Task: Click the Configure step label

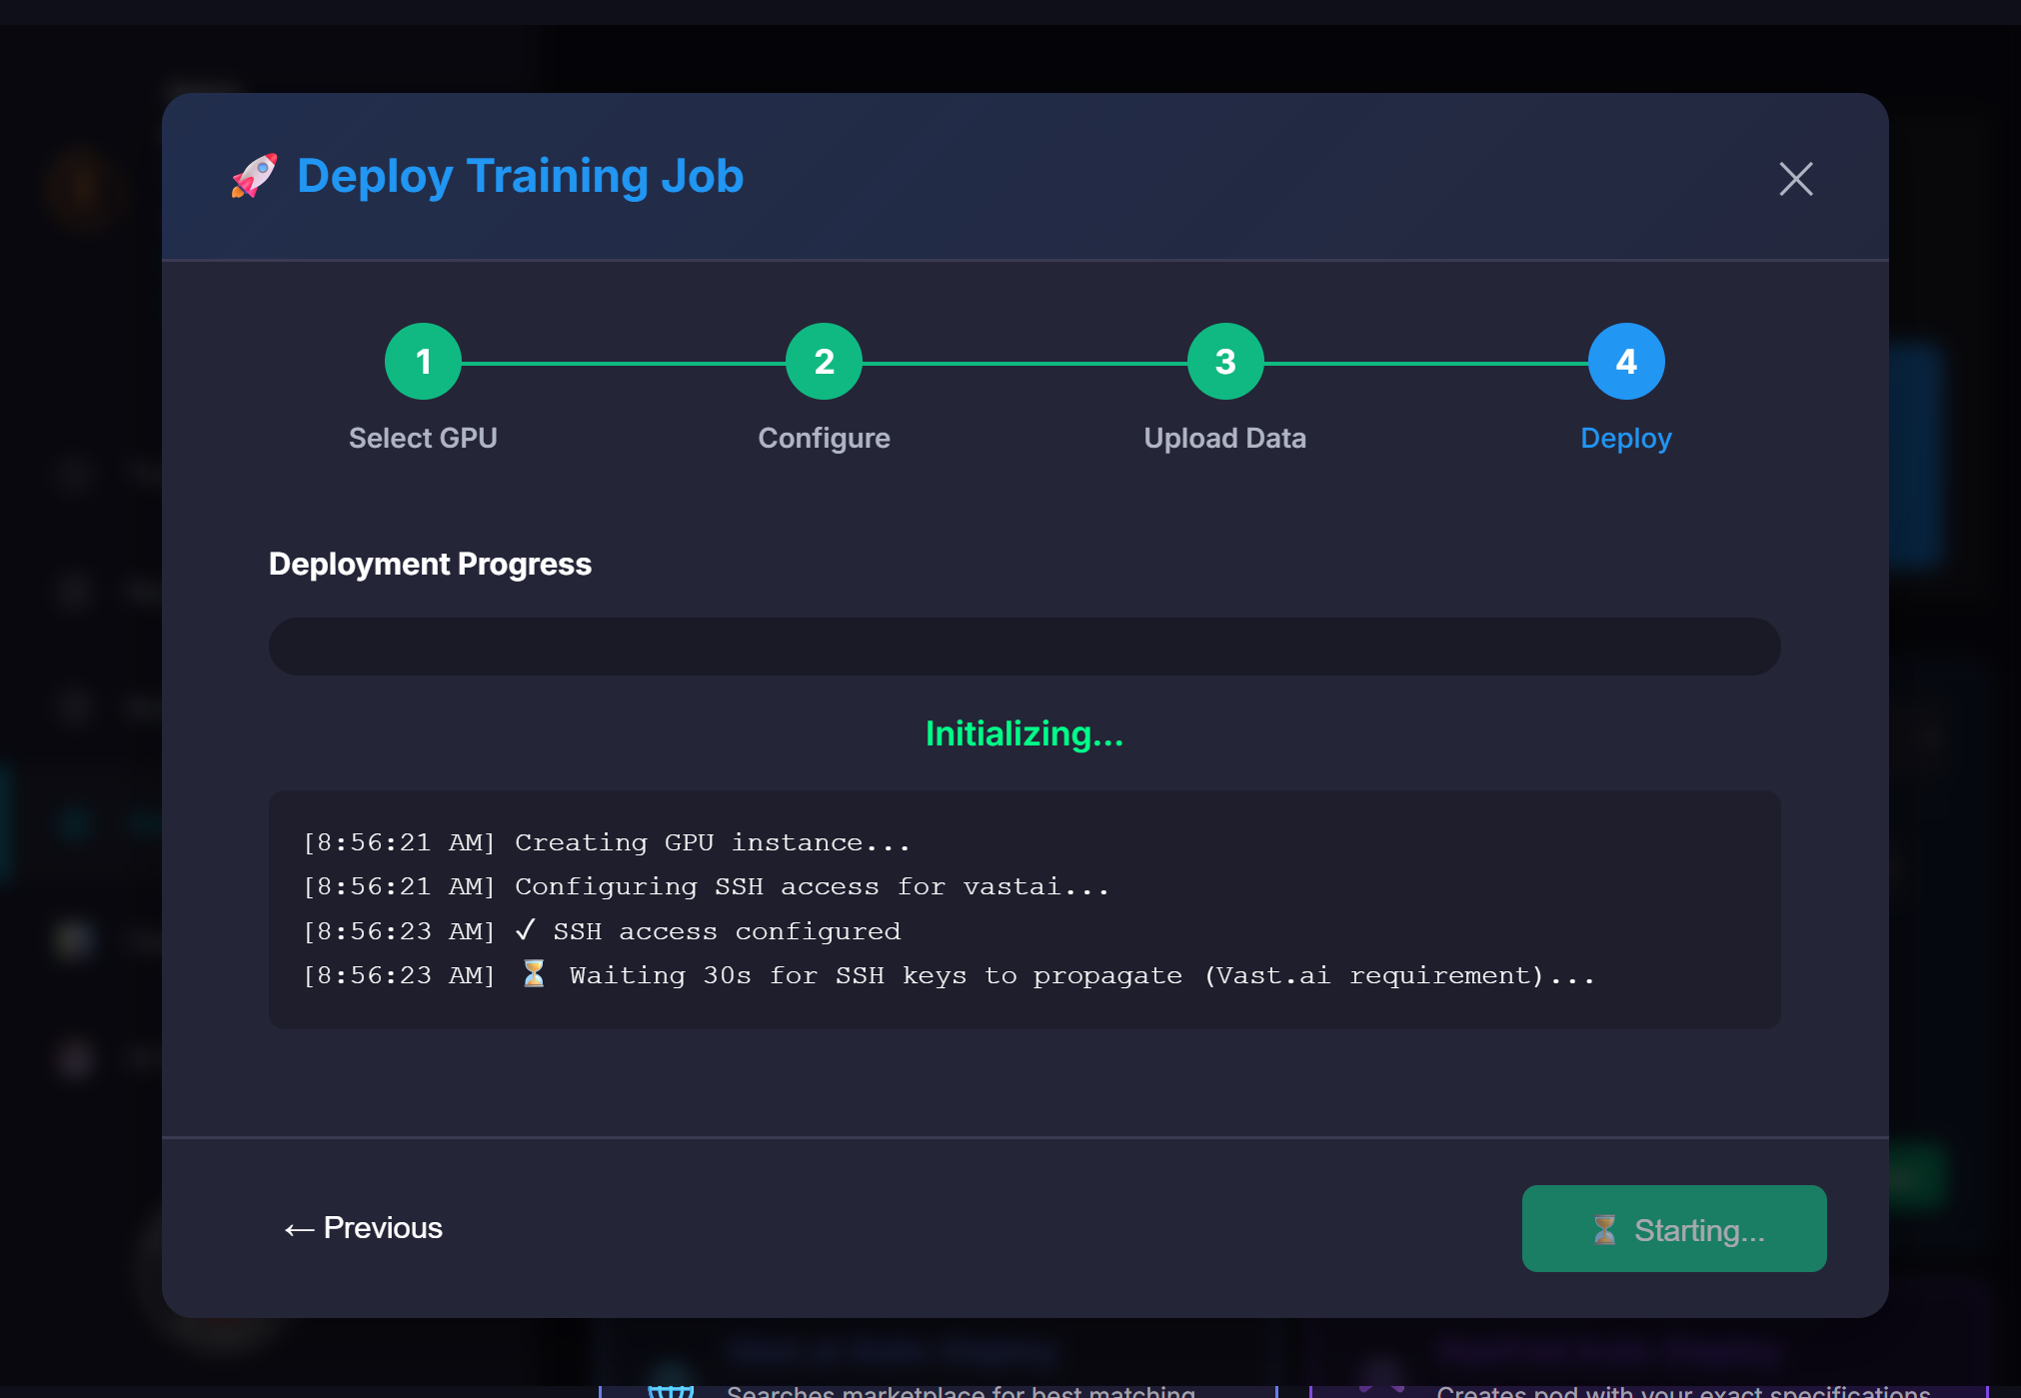Action: [824, 438]
